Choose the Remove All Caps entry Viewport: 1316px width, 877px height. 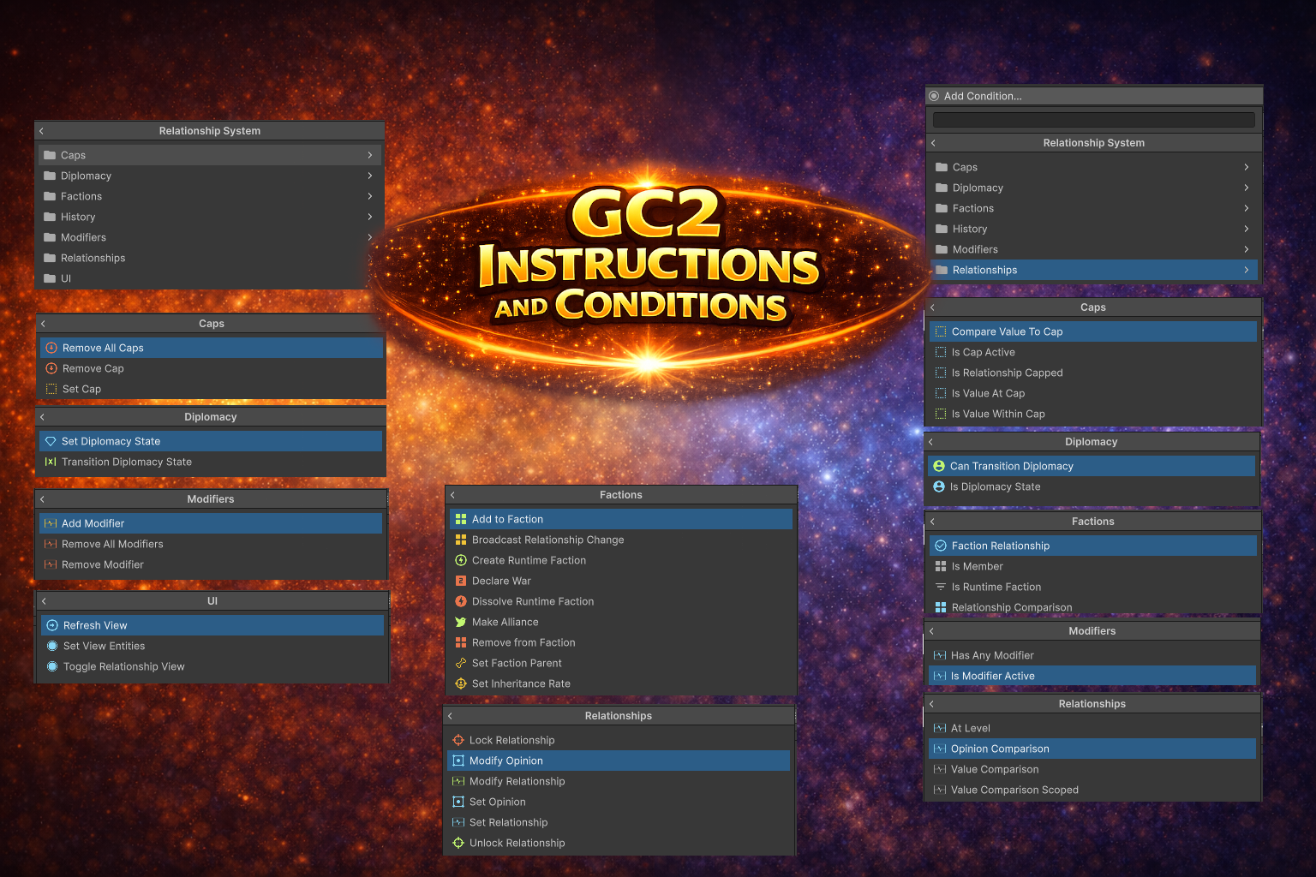103,348
